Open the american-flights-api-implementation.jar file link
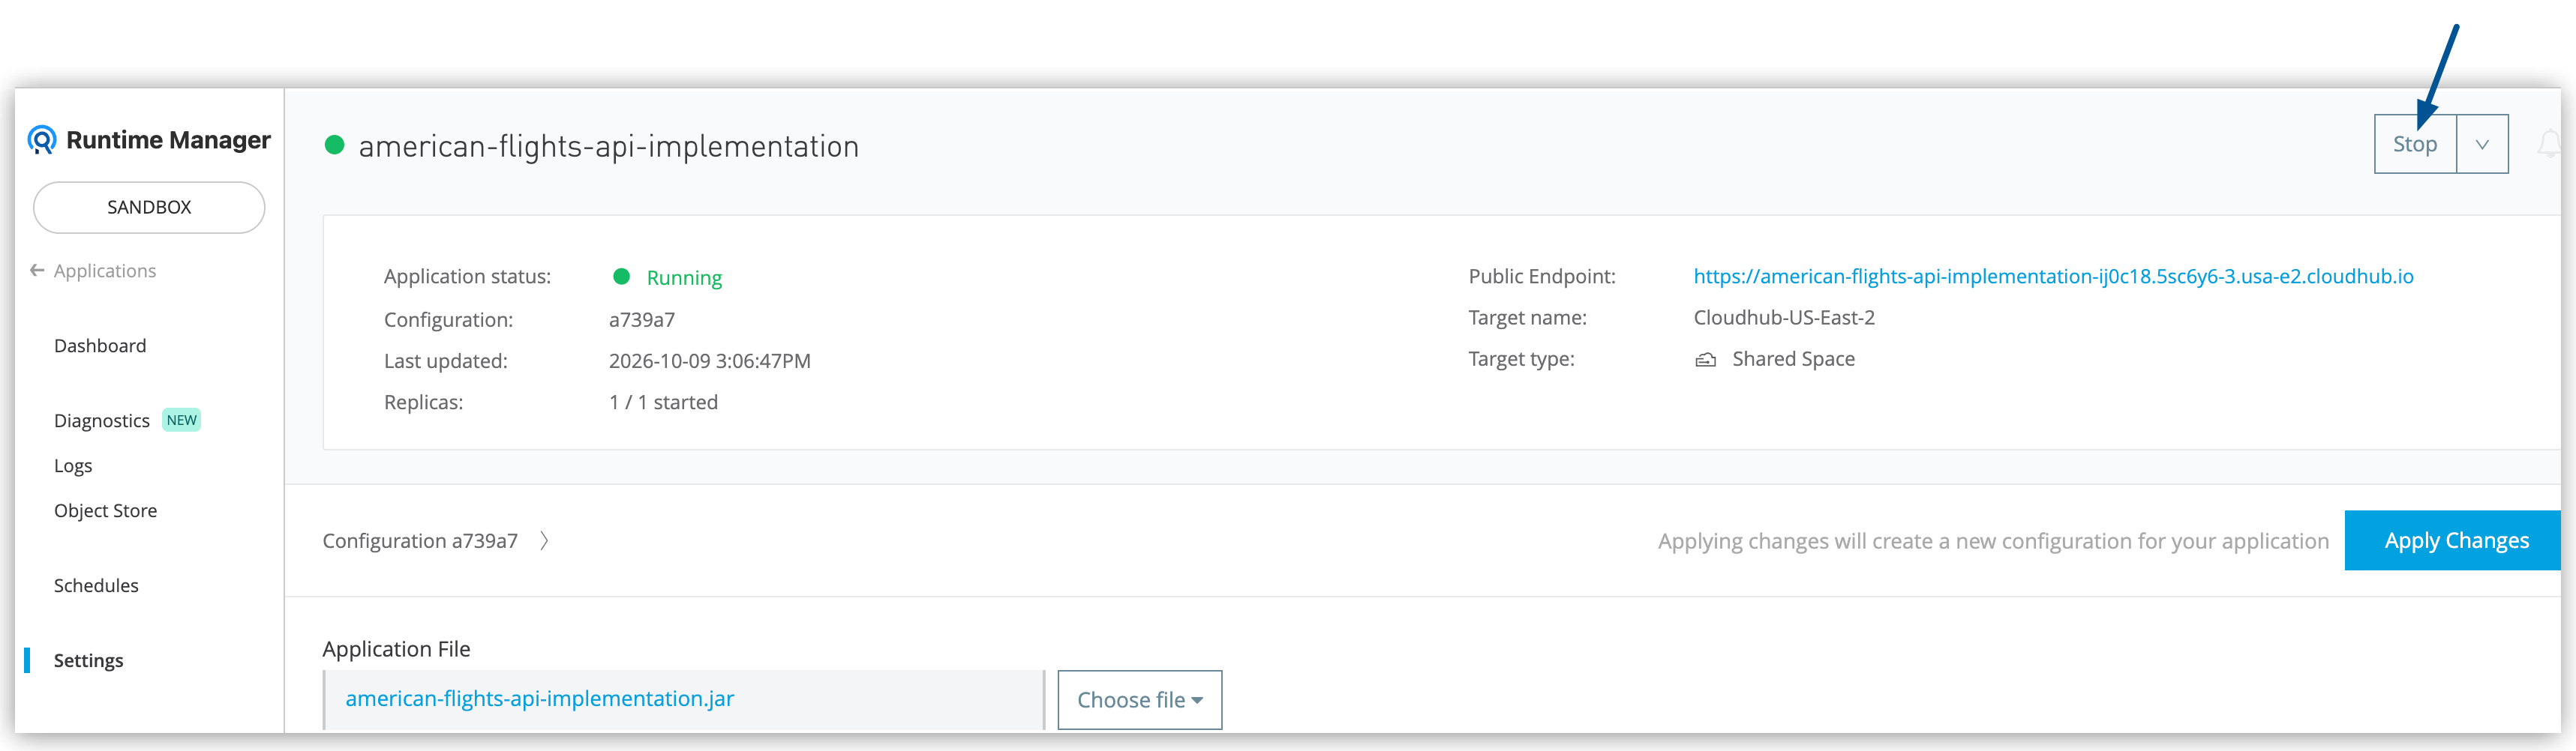This screenshot has height=751, width=2576. [540, 698]
